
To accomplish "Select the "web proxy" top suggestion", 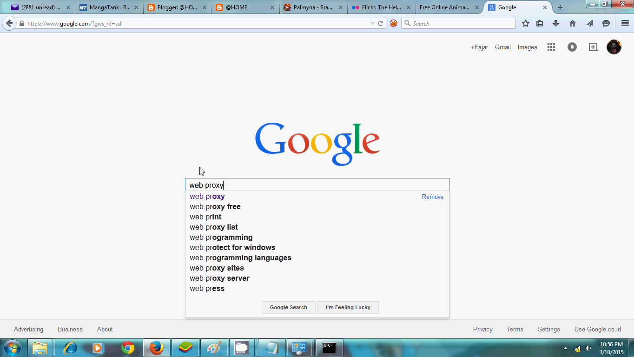I will pyautogui.click(x=207, y=197).
